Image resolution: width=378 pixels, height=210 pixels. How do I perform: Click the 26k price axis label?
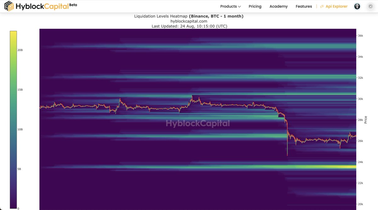click(x=360, y=141)
